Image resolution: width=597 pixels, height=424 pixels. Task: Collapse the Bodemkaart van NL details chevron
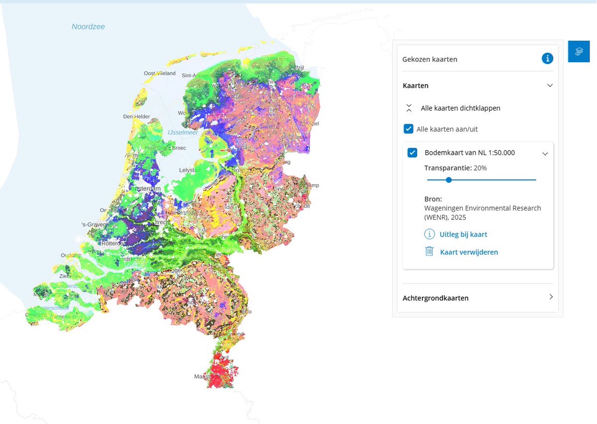(545, 153)
